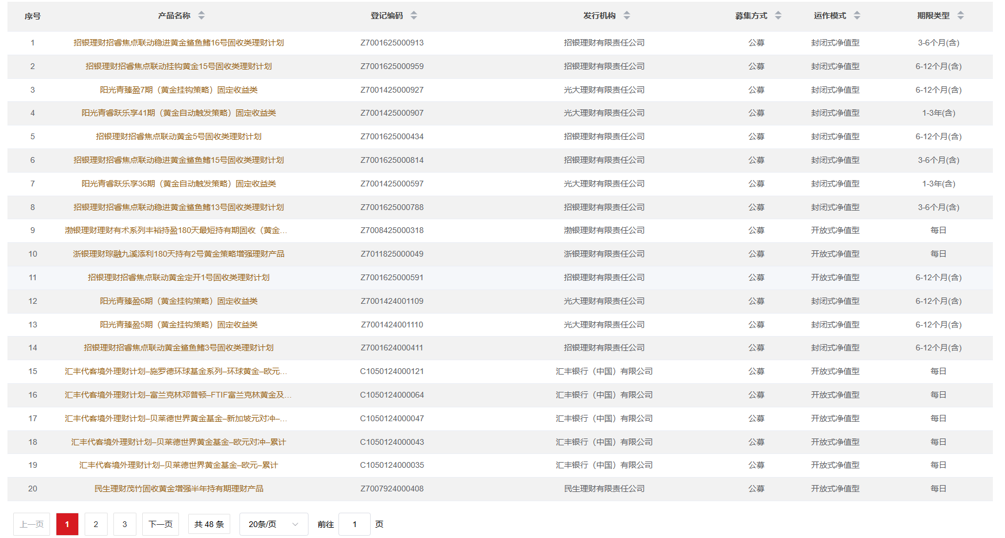Click the 下一页 button
Viewport: 1005px width, 538px height.
click(x=161, y=524)
